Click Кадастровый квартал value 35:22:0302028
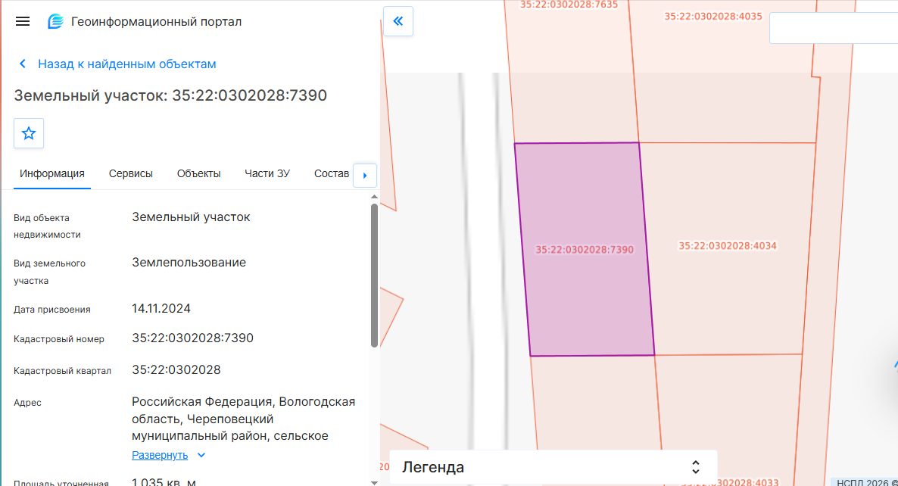This screenshot has height=486, width=898. click(176, 369)
